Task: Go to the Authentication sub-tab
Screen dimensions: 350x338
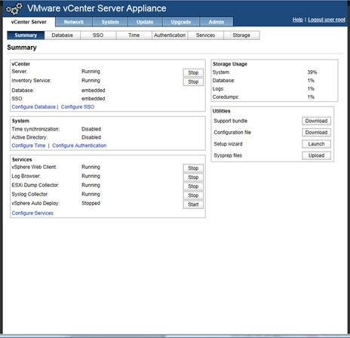Action: (x=170, y=35)
